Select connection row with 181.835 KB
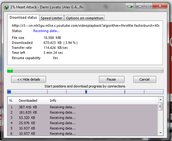This screenshot has height=141, width=172. pyautogui.click(x=83, y=112)
